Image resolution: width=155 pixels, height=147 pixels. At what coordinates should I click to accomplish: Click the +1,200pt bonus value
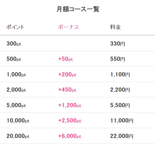point(70,105)
